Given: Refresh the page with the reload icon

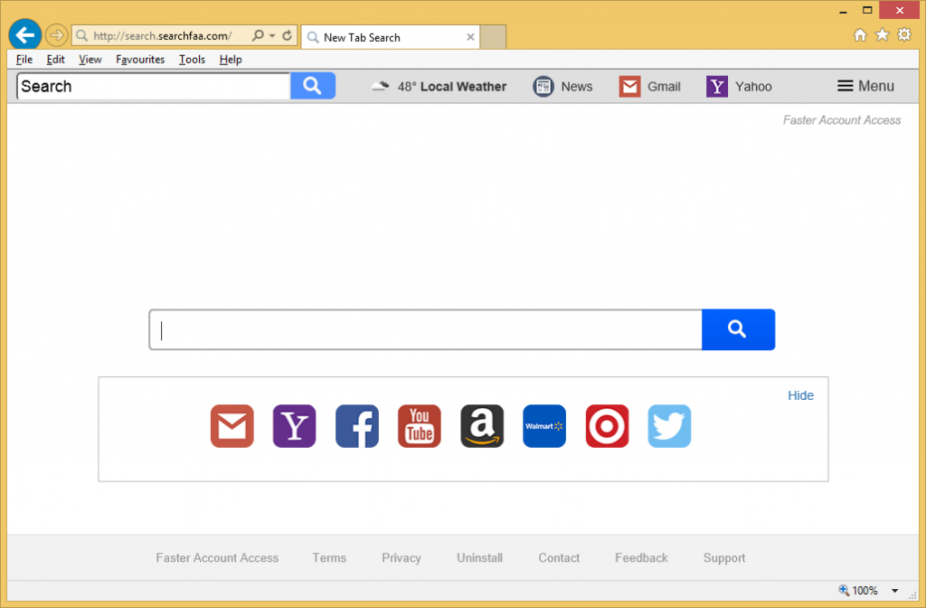Looking at the screenshot, I should [x=287, y=35].
